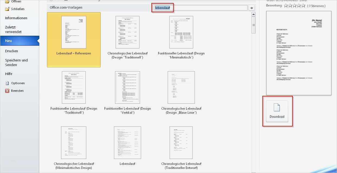Image resolution: width=337 pixels, height=173 pixels.
Task: Click the Schließen icon in the sidebar
Action: click(6, 8)
